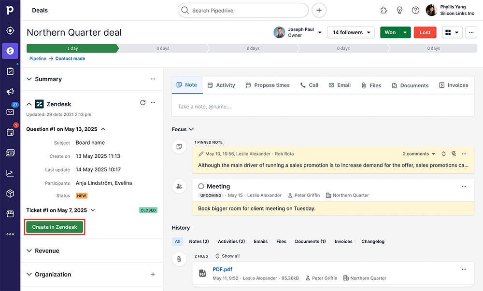Collapse the Zendesk section
Screen dimensions: 483x291
[x=29, y=104]
